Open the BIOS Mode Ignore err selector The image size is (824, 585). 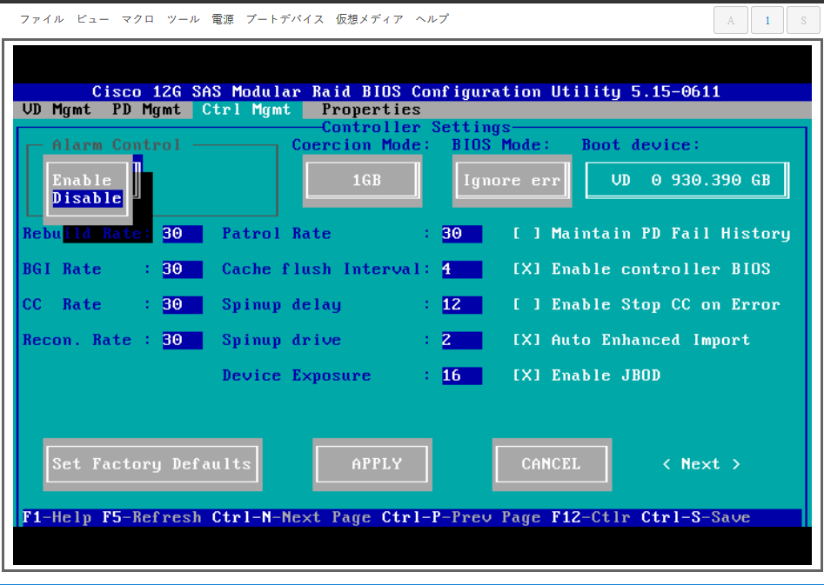tap(512, 180)
